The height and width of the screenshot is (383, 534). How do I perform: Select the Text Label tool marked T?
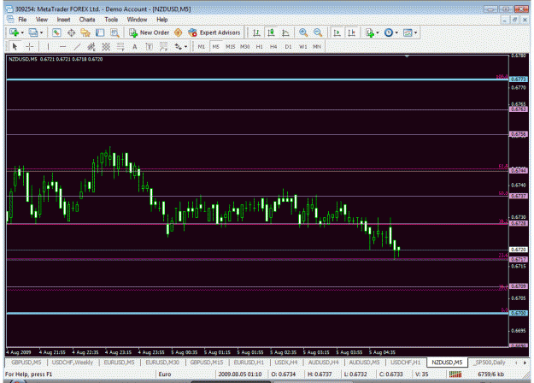(150, 47)
